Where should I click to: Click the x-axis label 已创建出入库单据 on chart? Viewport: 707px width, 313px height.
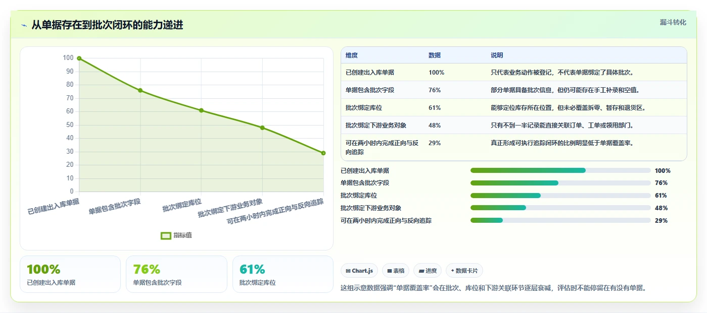point(54,207)
